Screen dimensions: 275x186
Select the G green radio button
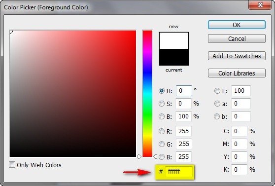tap(162, 144)
